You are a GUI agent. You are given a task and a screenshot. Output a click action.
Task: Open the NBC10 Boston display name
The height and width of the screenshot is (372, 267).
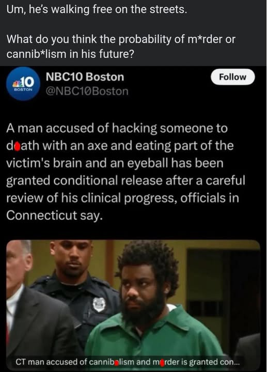click(85, 77)
